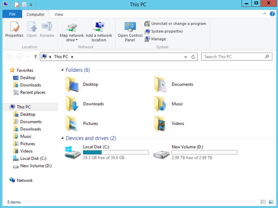Image resolution: width=278 pixels, height=208 pixels.
Task: Open the Desktop folder in Folders section
Action: click(82, 84)
